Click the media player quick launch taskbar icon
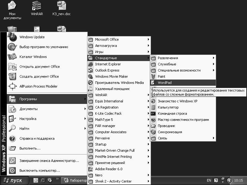Screen dimensions: 247x185 coord(50,180)
